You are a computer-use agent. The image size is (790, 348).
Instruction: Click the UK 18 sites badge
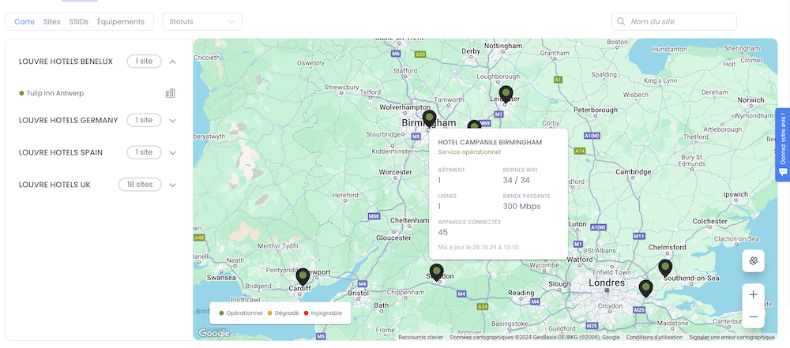point(140,185)
